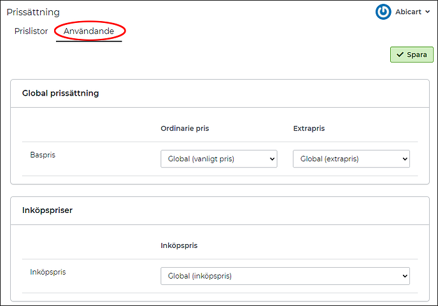Click the Abicart power logo icon
The width and height of the screenshot is (438, 306).
click(383, 11)
